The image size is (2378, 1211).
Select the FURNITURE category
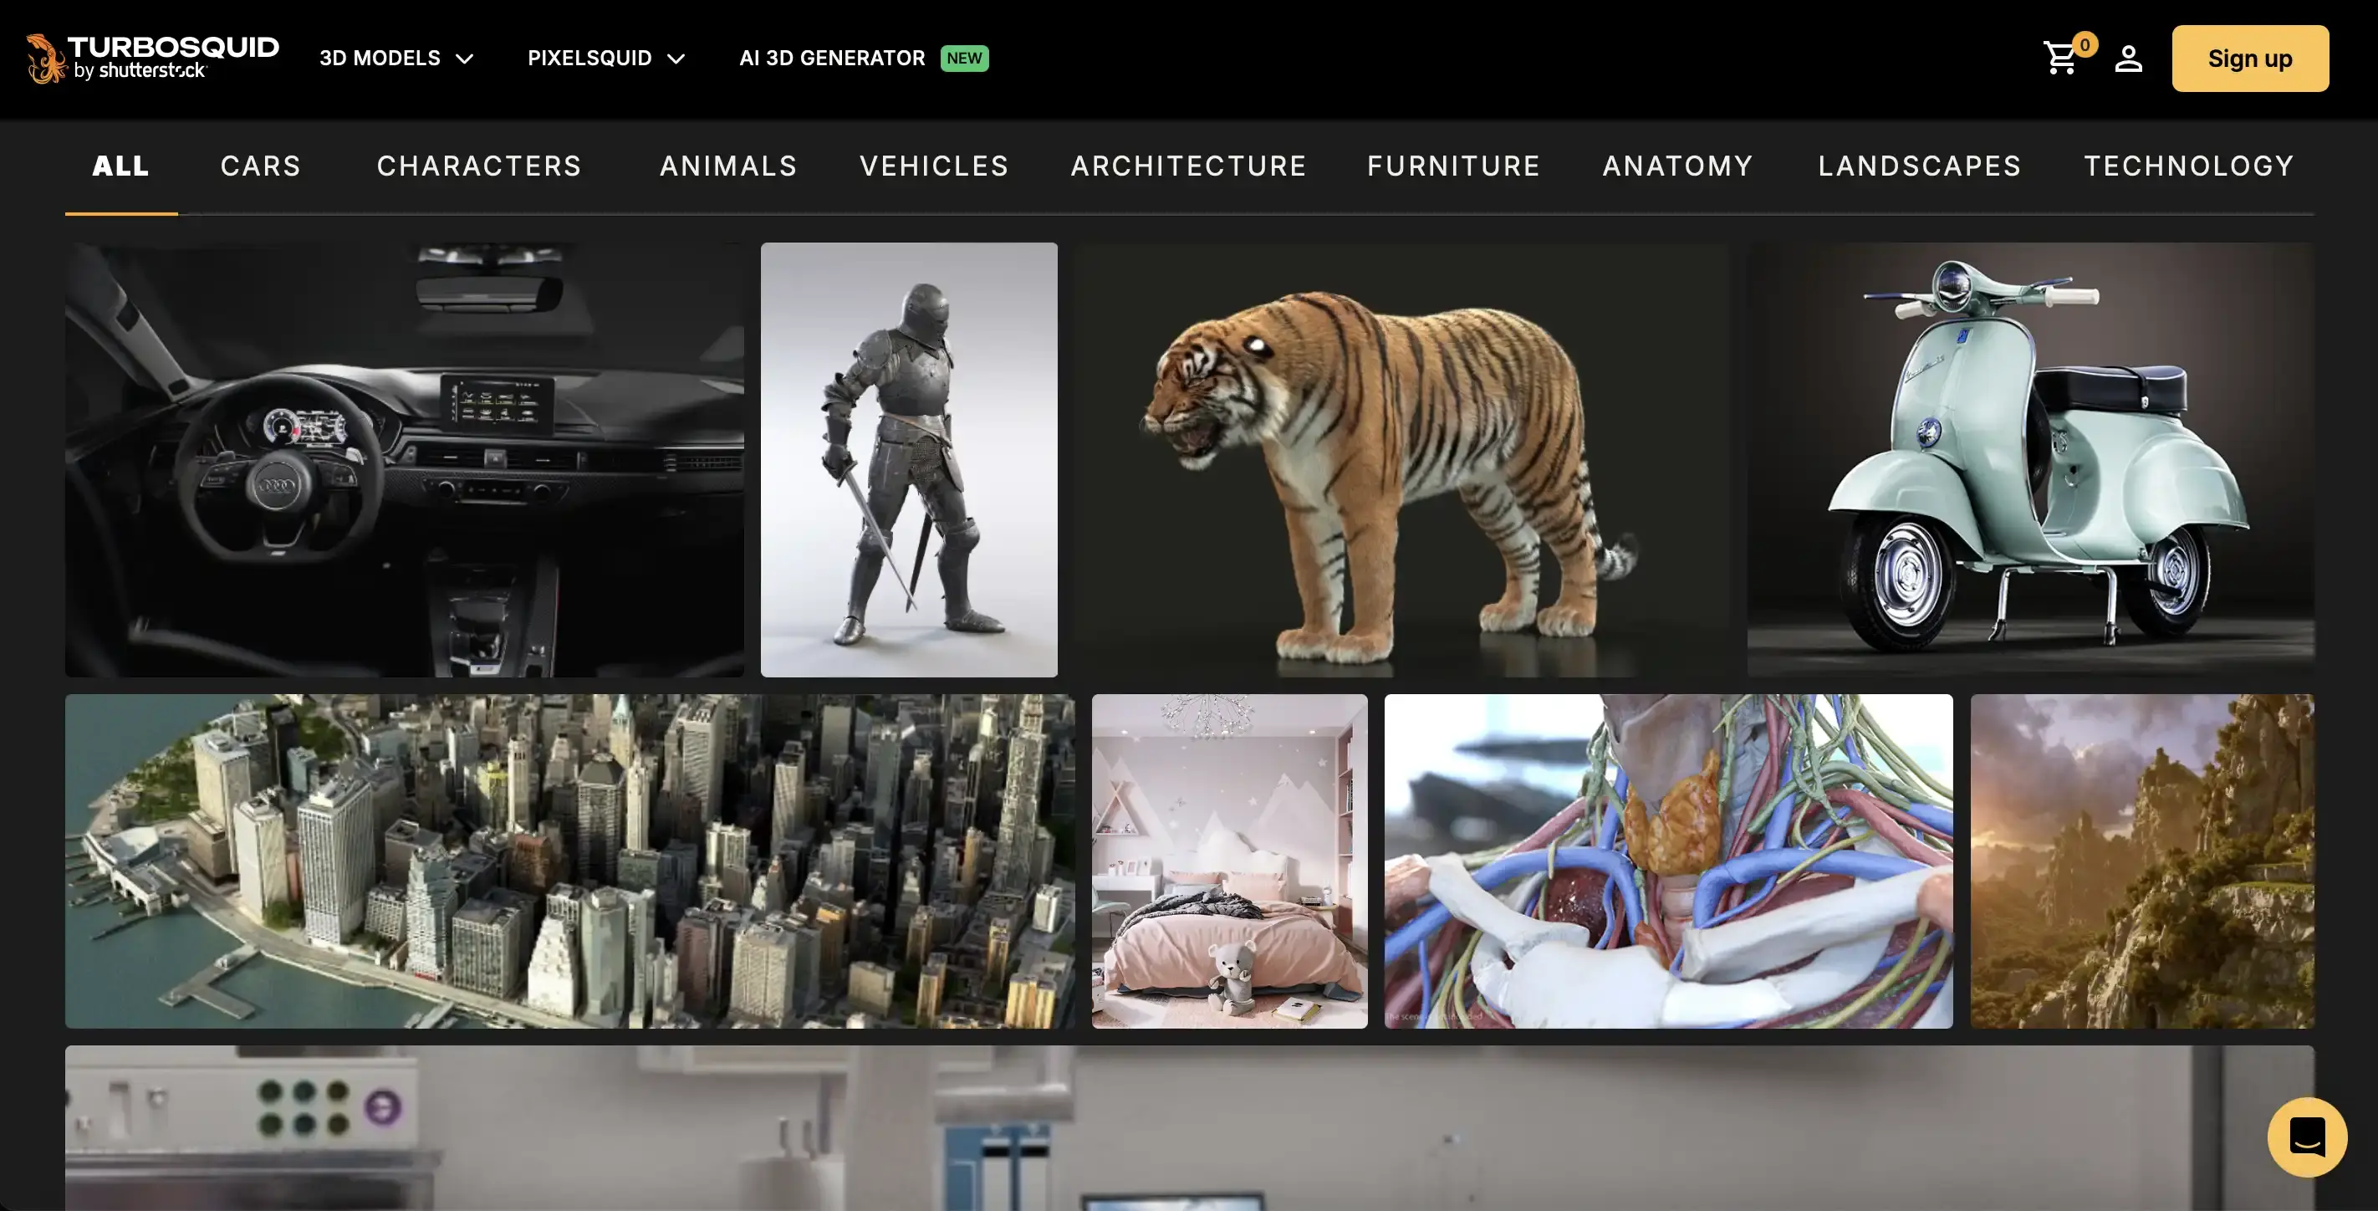[x=1452, y=166]
